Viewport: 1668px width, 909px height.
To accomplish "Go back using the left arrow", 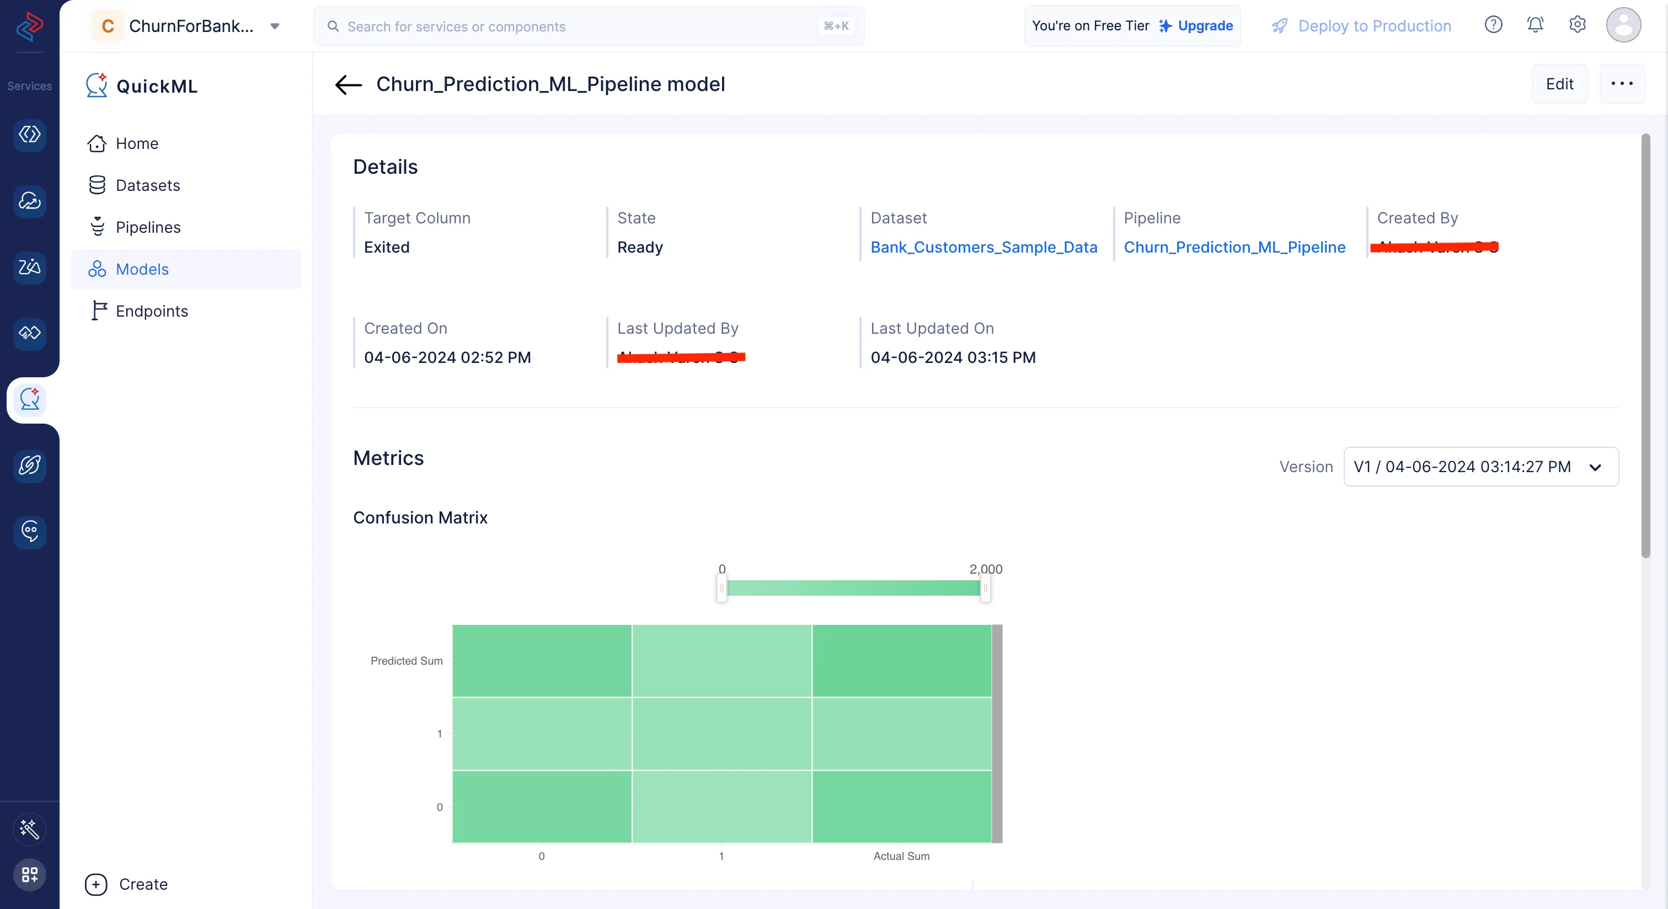I will [x=349, y=84].
